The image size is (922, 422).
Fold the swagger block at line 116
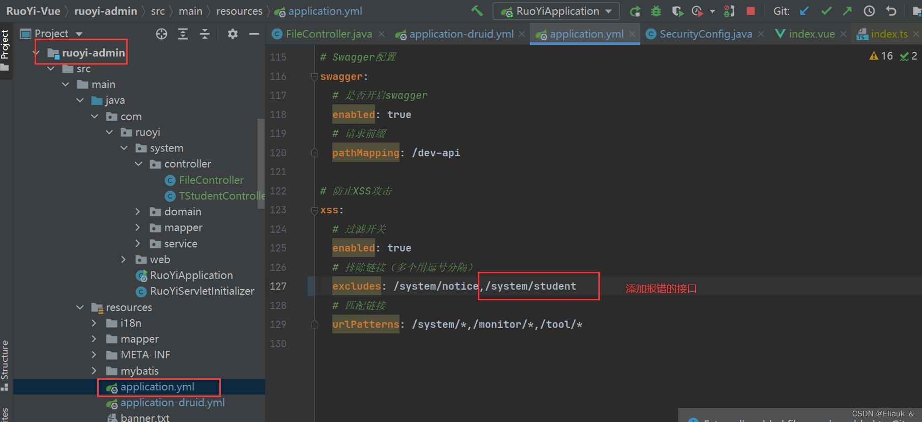click(314, 77)
